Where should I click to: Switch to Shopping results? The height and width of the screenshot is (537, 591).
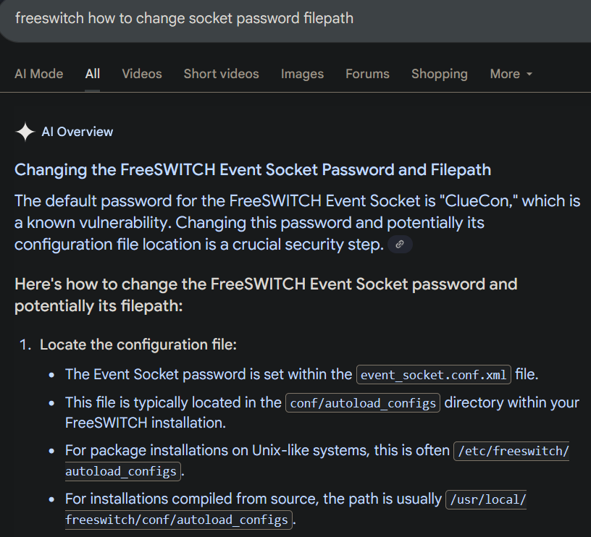tap(439, 74)
